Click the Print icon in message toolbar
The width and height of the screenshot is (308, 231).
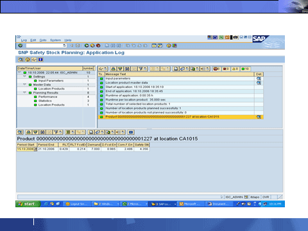pyautogui.click(x=176, y=69)
